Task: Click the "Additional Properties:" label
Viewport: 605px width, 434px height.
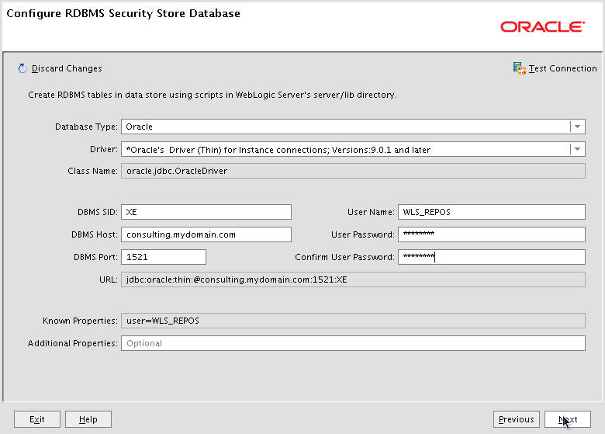Action: pyautogui.click(x=73, y=343)
